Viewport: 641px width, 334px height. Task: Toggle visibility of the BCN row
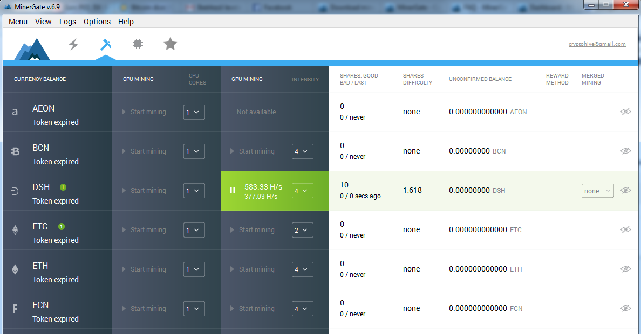(625, 151)
